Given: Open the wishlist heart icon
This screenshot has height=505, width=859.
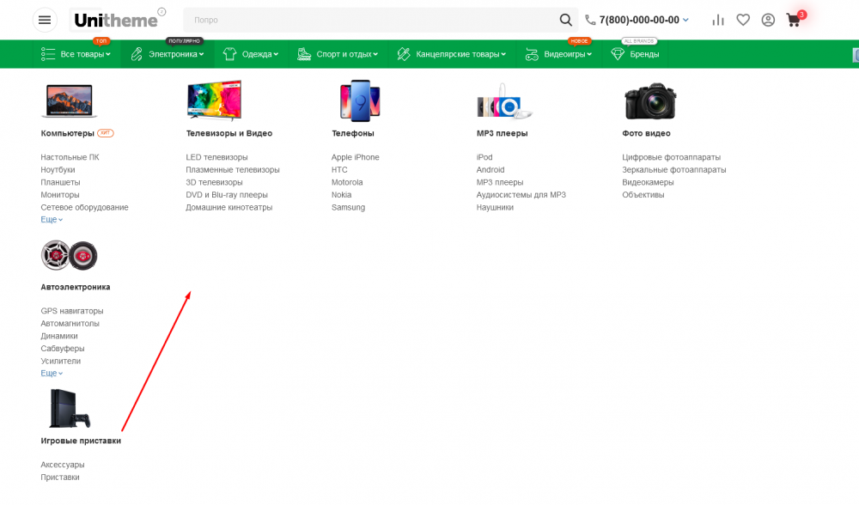Looking at the screenshot, I should (743, 20).
